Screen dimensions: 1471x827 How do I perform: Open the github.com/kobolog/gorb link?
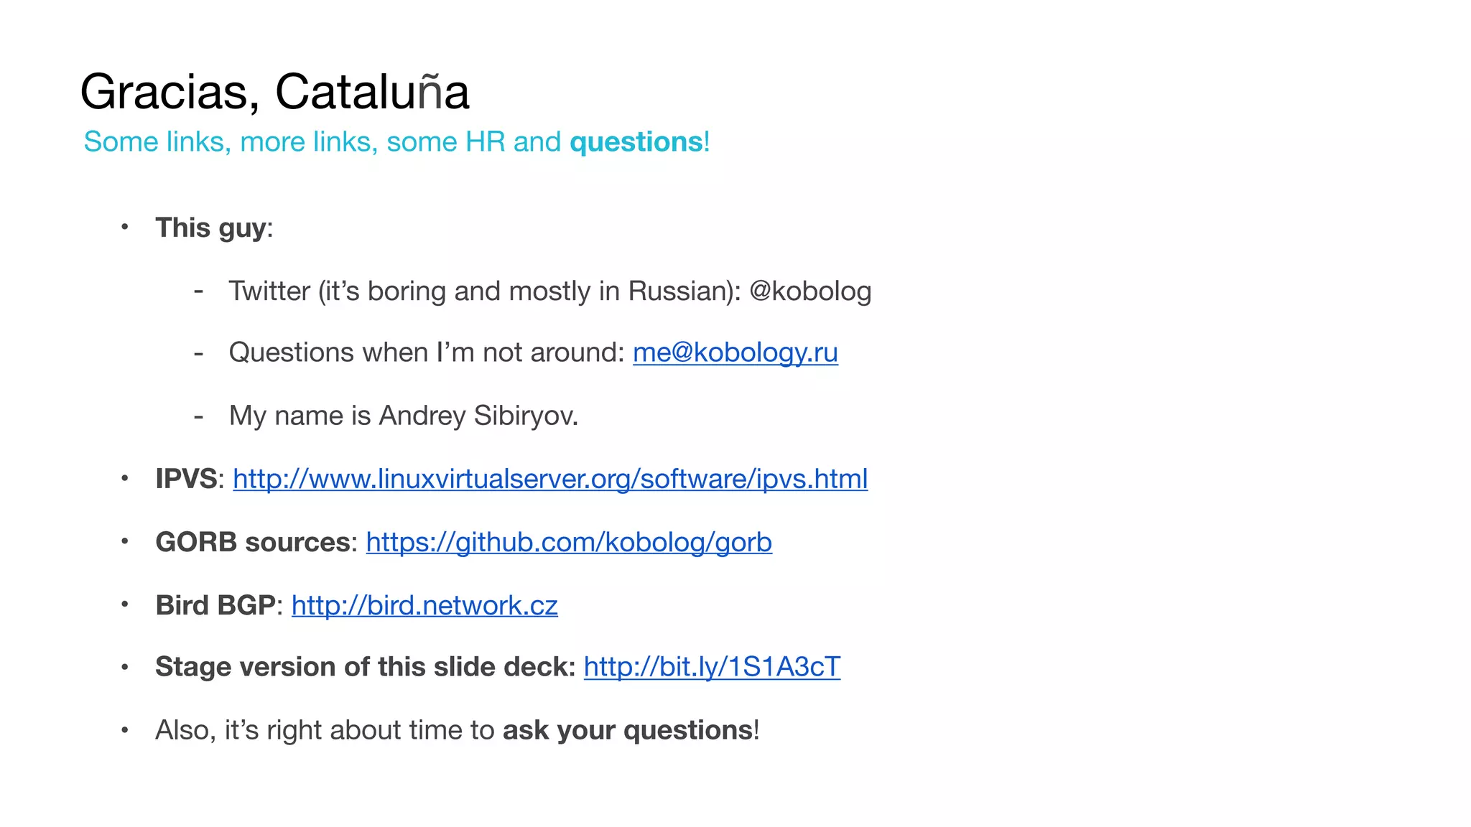[x=569, y=542]
